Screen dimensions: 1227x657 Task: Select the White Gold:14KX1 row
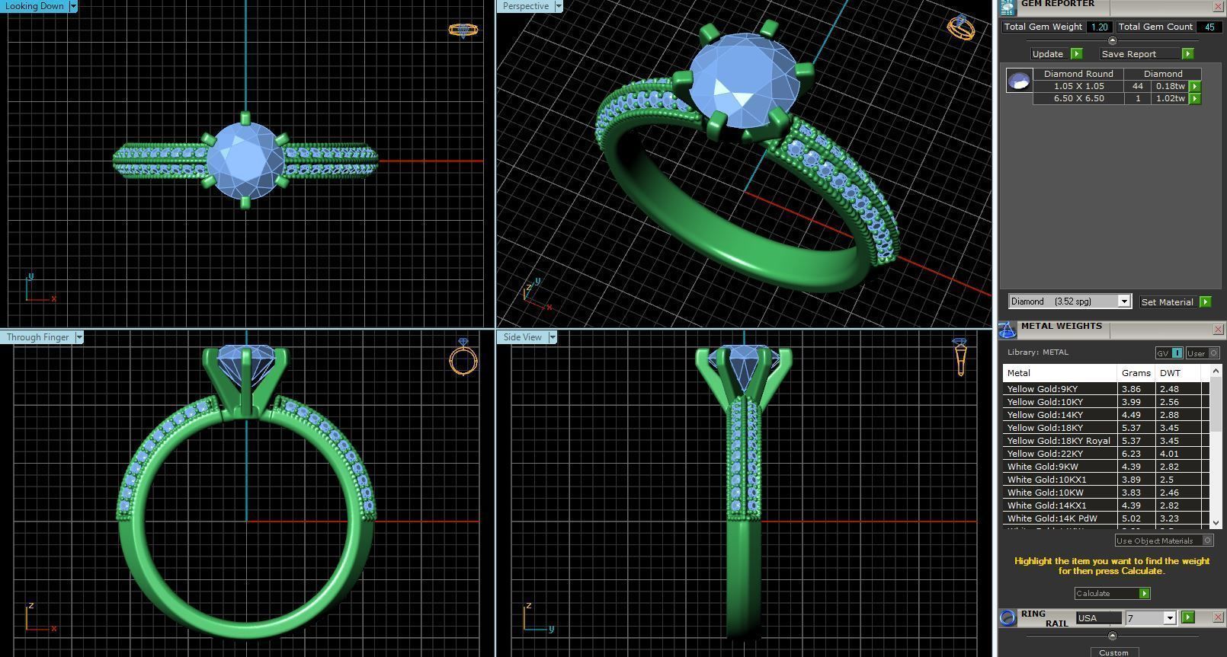[1106, 506]
